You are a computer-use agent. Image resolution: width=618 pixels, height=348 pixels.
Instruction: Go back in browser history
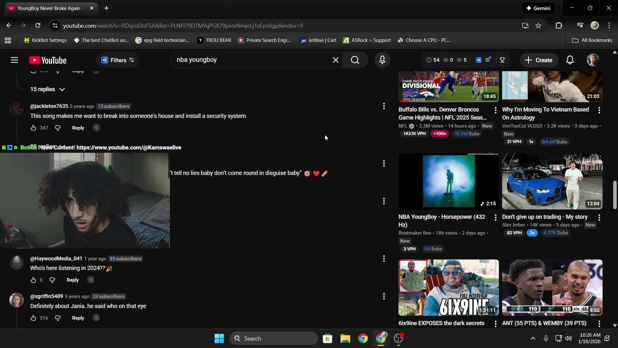[x=9, y=26]
